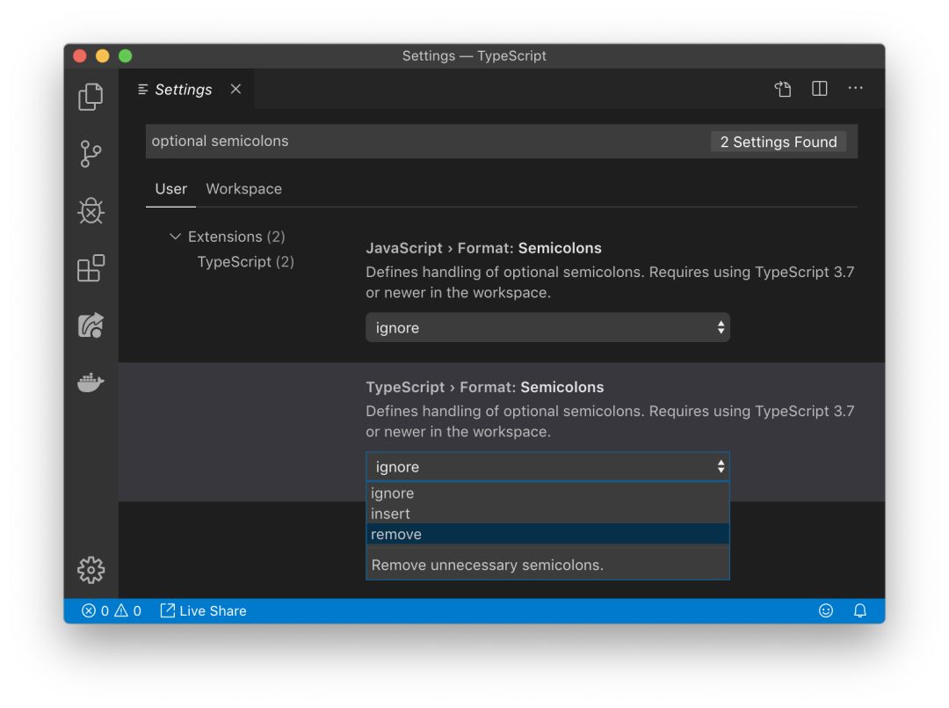Close the Settings editor tab
Viewport: 949px width, 708px height.
coord(236,89)
